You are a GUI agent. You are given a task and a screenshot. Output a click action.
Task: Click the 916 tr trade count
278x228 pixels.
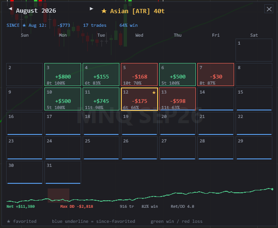(127, 206)
